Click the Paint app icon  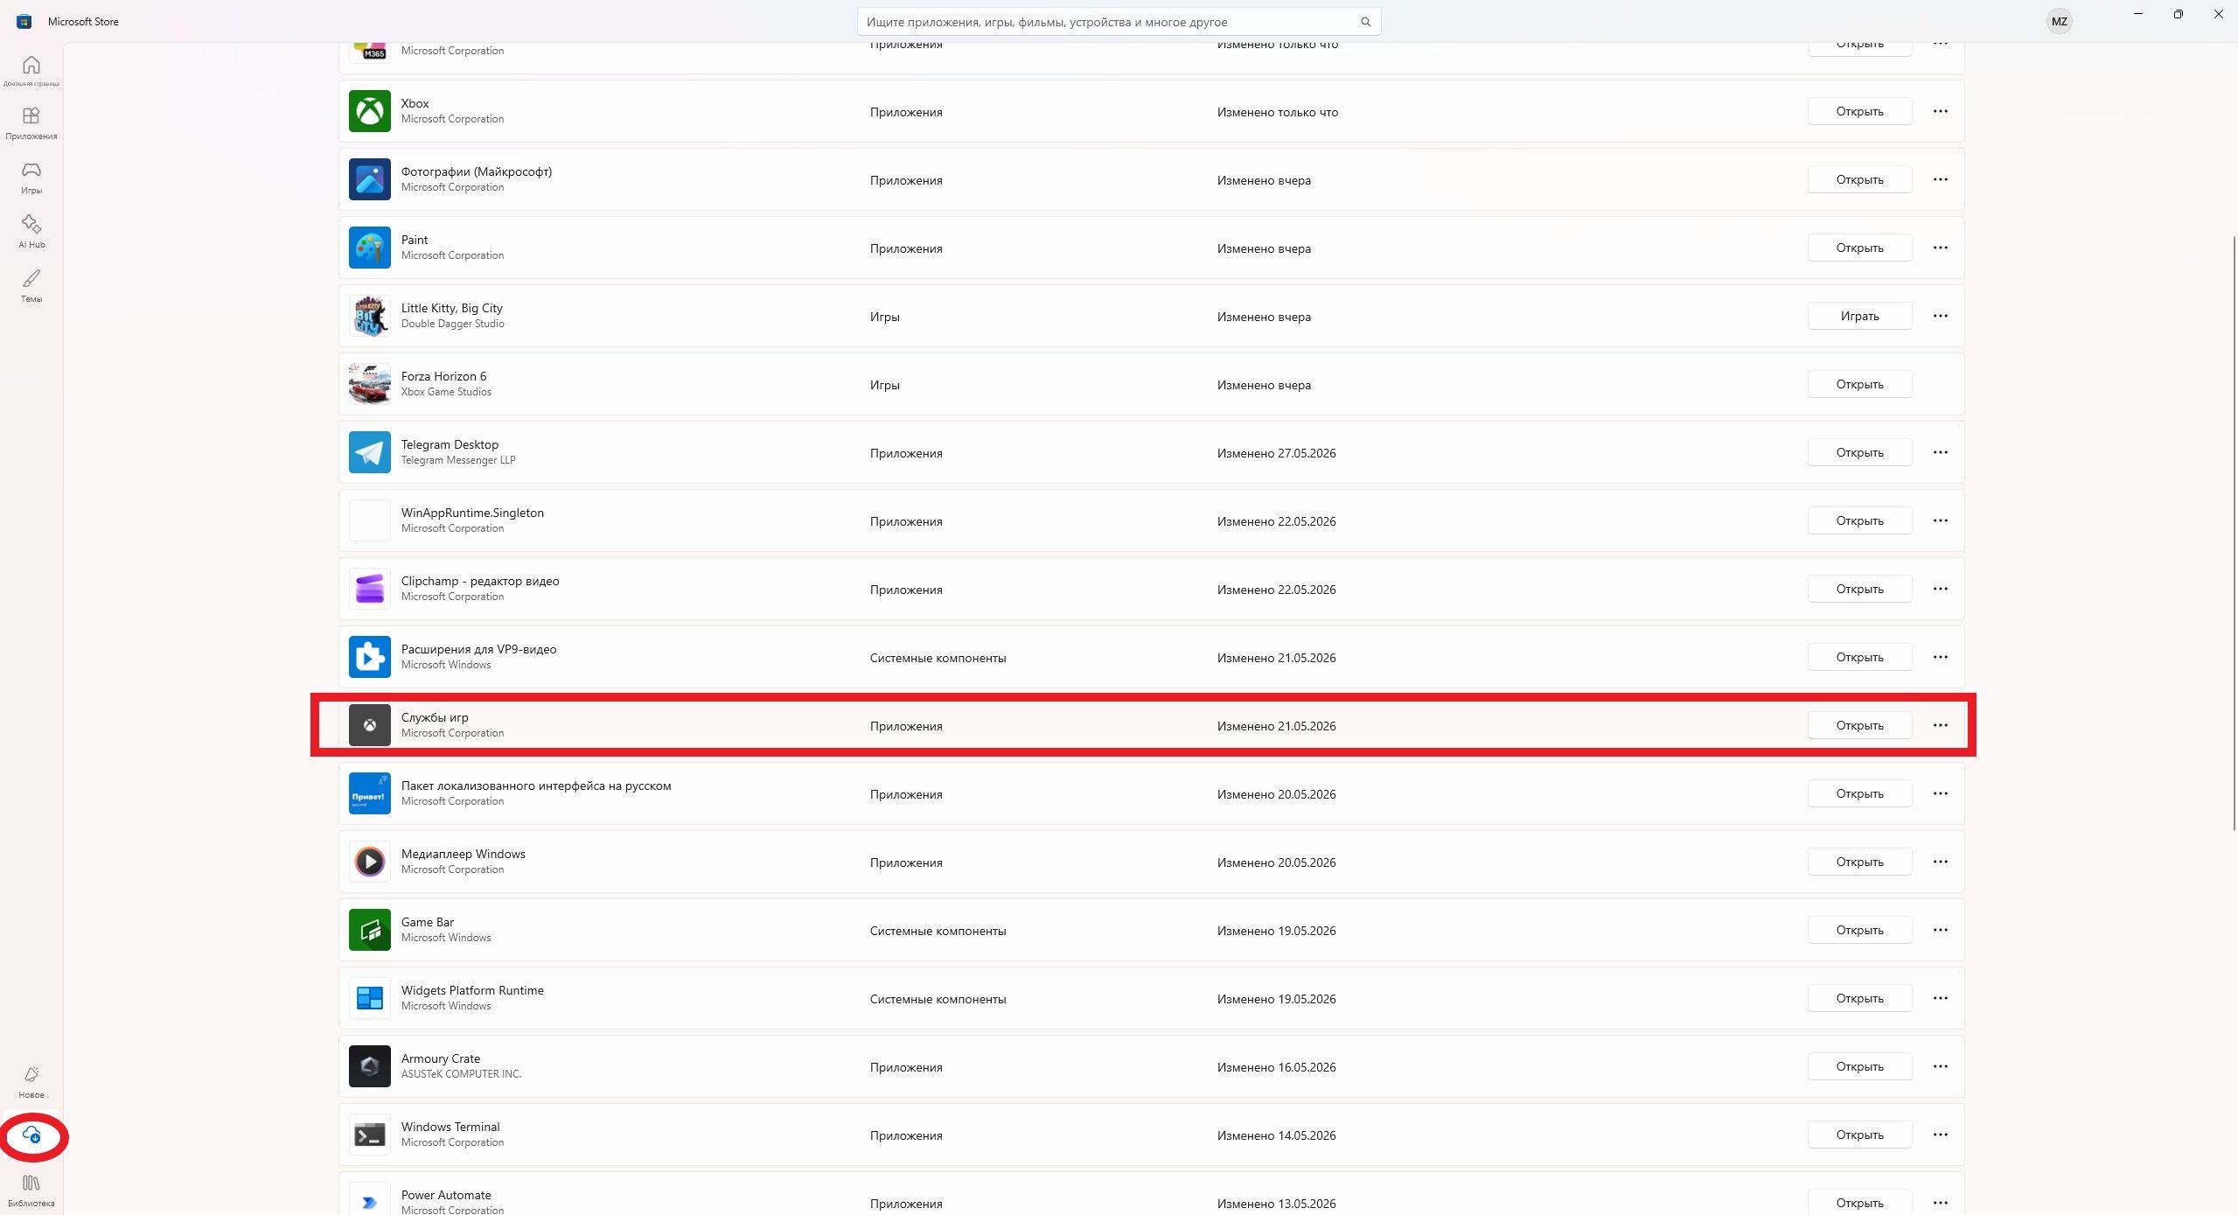coord(370,248)
